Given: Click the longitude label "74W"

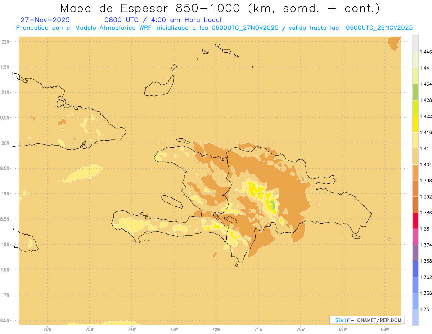Looking at the screenshot, I should click(131, 329).
